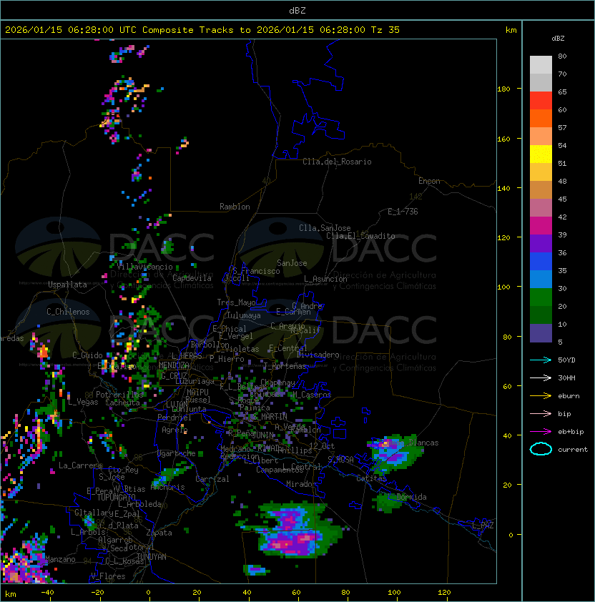Screen dimensions: 595x602
Task: Click the 'Divisadero' map label
Action: tap(318, 355)
